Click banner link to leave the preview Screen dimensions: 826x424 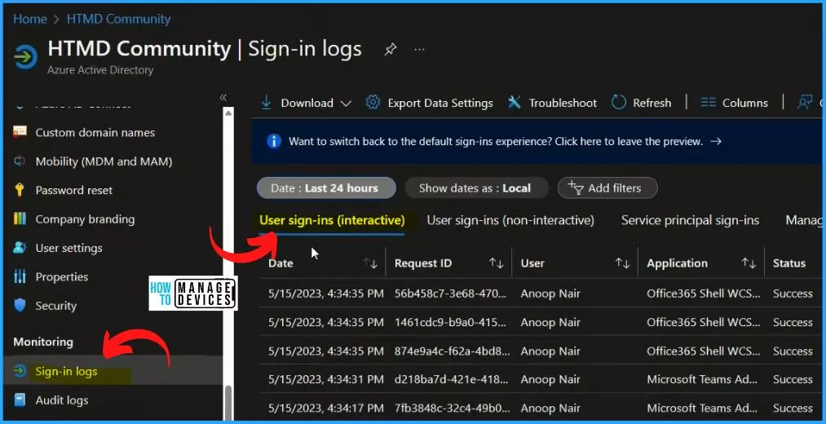click(505, 141)
